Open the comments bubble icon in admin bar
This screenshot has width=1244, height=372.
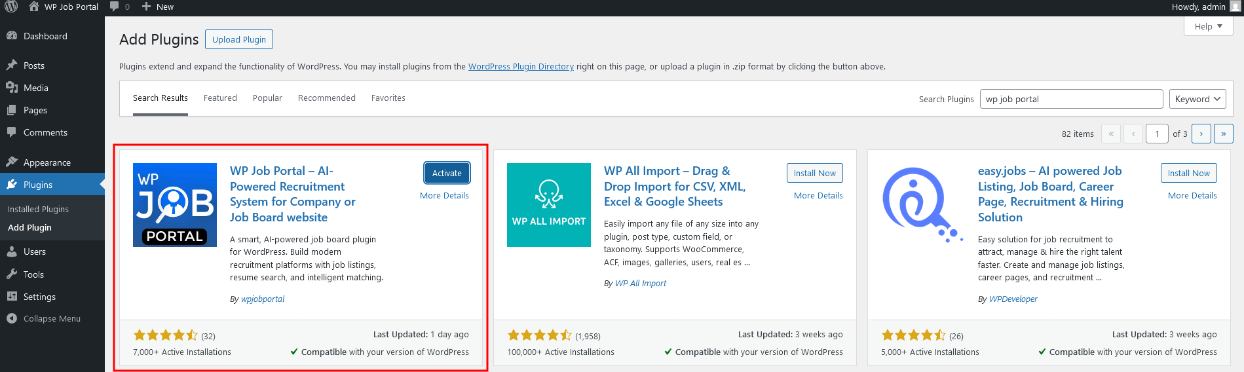pyautogui.click(x=115, y=7)
